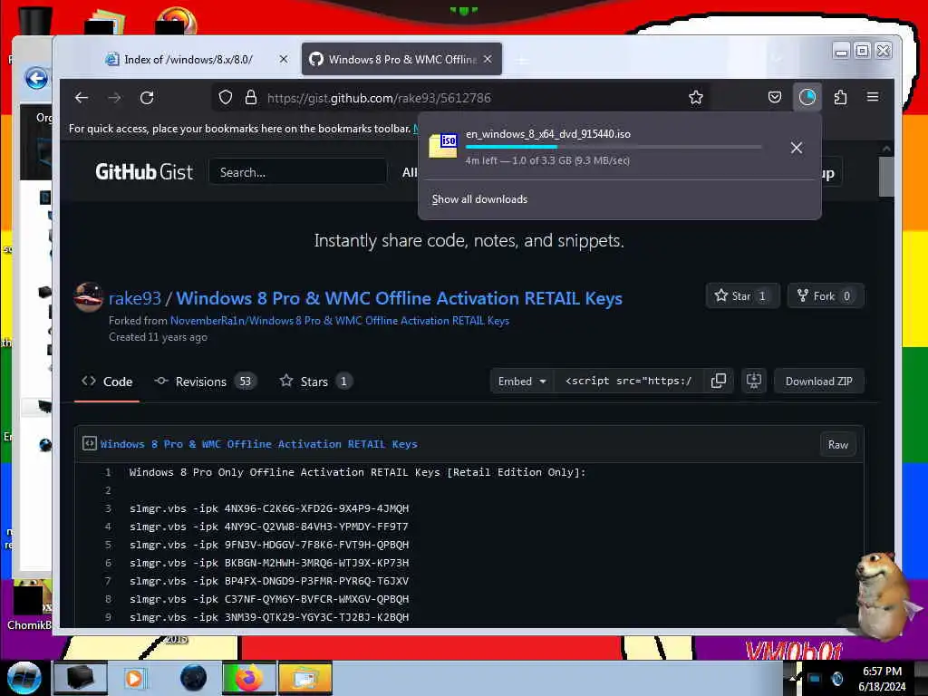The image size is (928, 696).
Task: Close the 'Index of /windows/8.x/8.0/' tab
Action: coord(284,59)
